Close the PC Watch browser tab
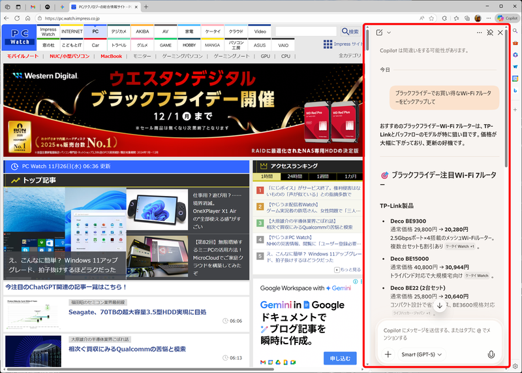 tap(136, 7)
